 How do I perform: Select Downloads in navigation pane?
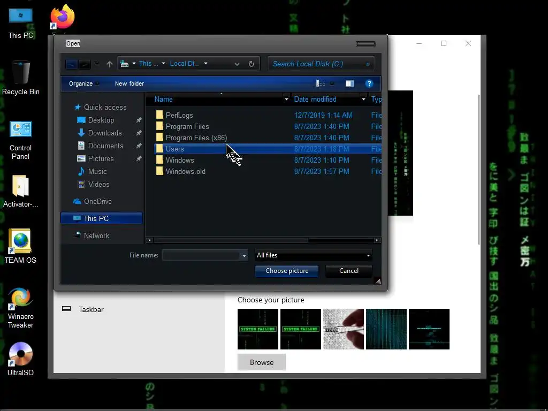(x=105, y=133)
